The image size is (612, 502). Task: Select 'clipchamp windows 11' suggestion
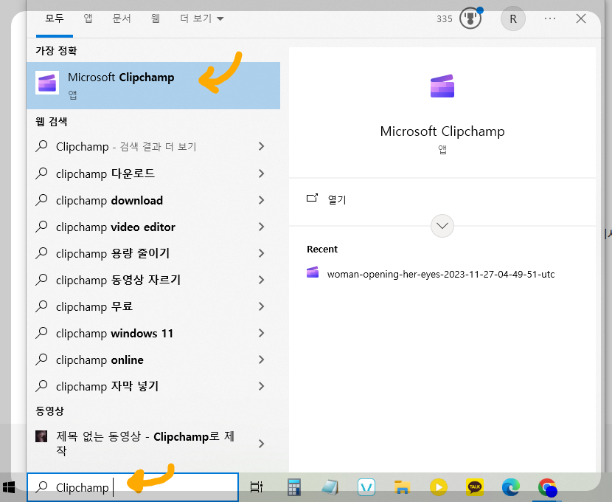pyautogui.click(x=153, y=333)
